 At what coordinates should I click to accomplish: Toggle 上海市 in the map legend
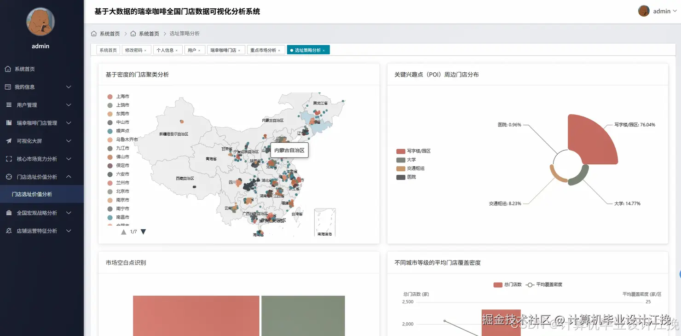coord(118,97)
